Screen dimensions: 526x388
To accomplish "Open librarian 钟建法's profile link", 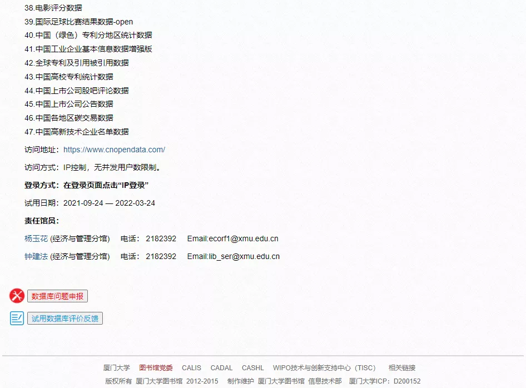I will [36, 256].
